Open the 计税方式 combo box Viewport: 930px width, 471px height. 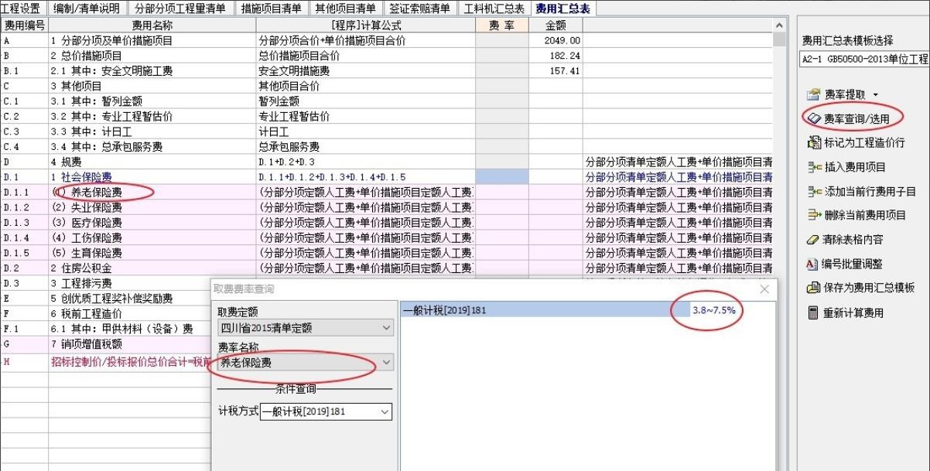326,412
